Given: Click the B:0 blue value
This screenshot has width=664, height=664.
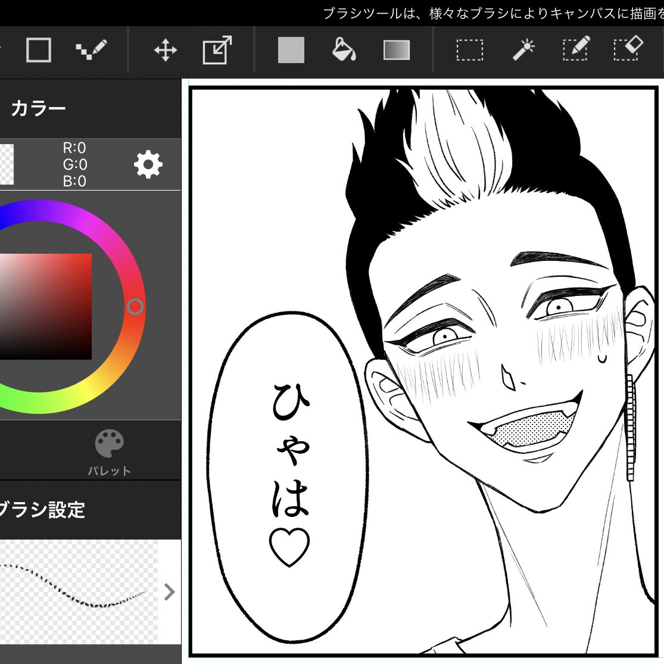Looking at the screenshot, I should (74, 181).
